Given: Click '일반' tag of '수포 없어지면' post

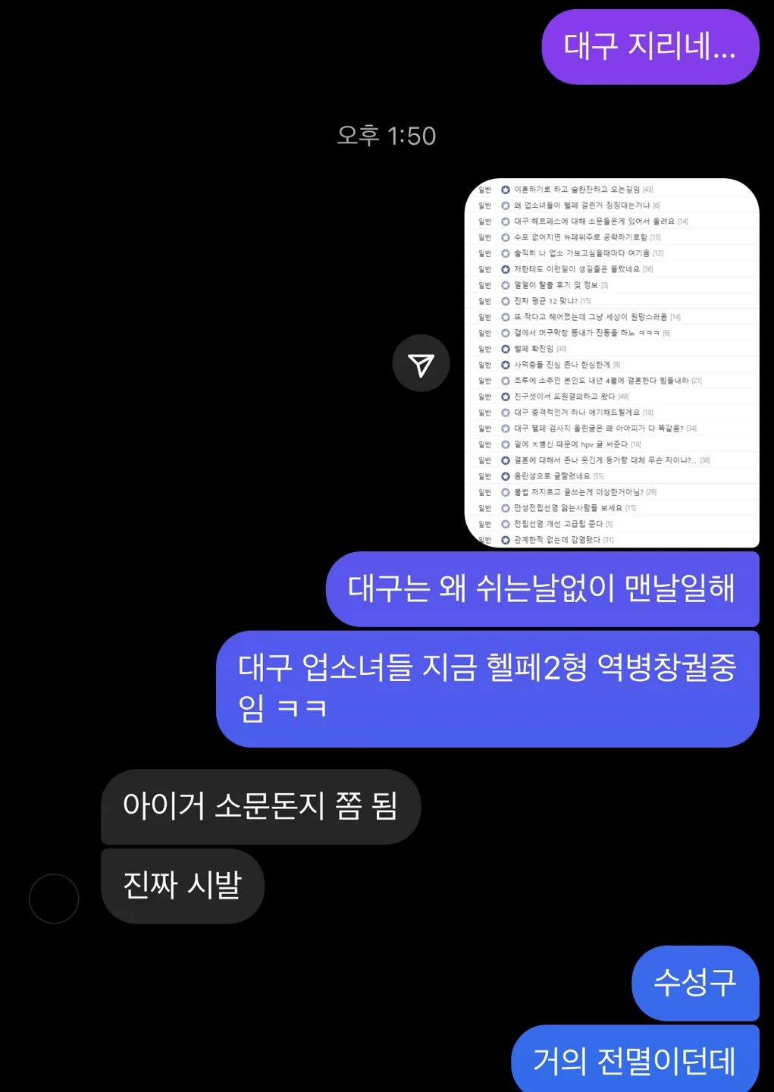Looking at the screenshot, I should click(484, 237).
